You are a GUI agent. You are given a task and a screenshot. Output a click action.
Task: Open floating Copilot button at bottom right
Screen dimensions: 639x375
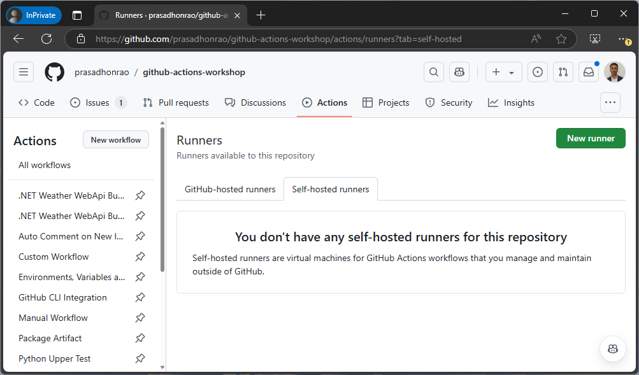tap(612, 349)
